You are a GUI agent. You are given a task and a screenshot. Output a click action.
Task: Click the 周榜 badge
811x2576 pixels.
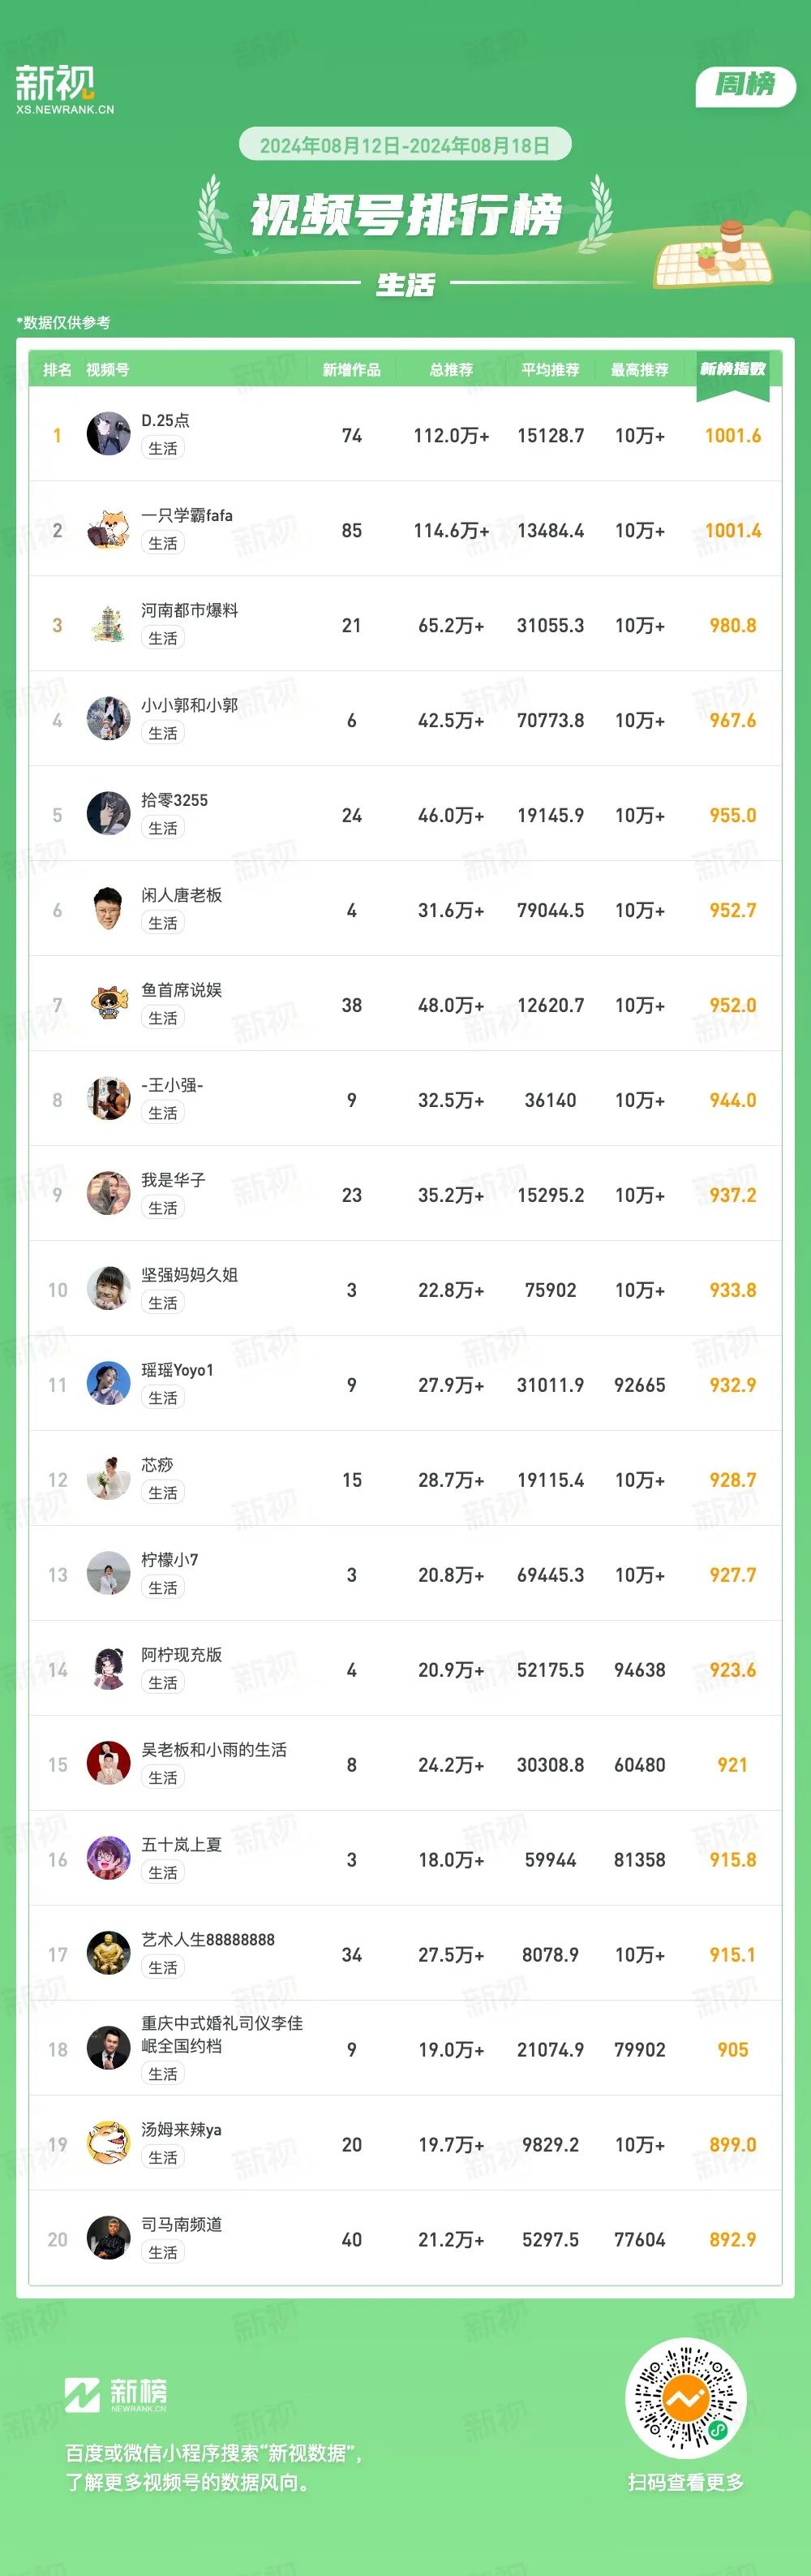(x=745, y=84)
